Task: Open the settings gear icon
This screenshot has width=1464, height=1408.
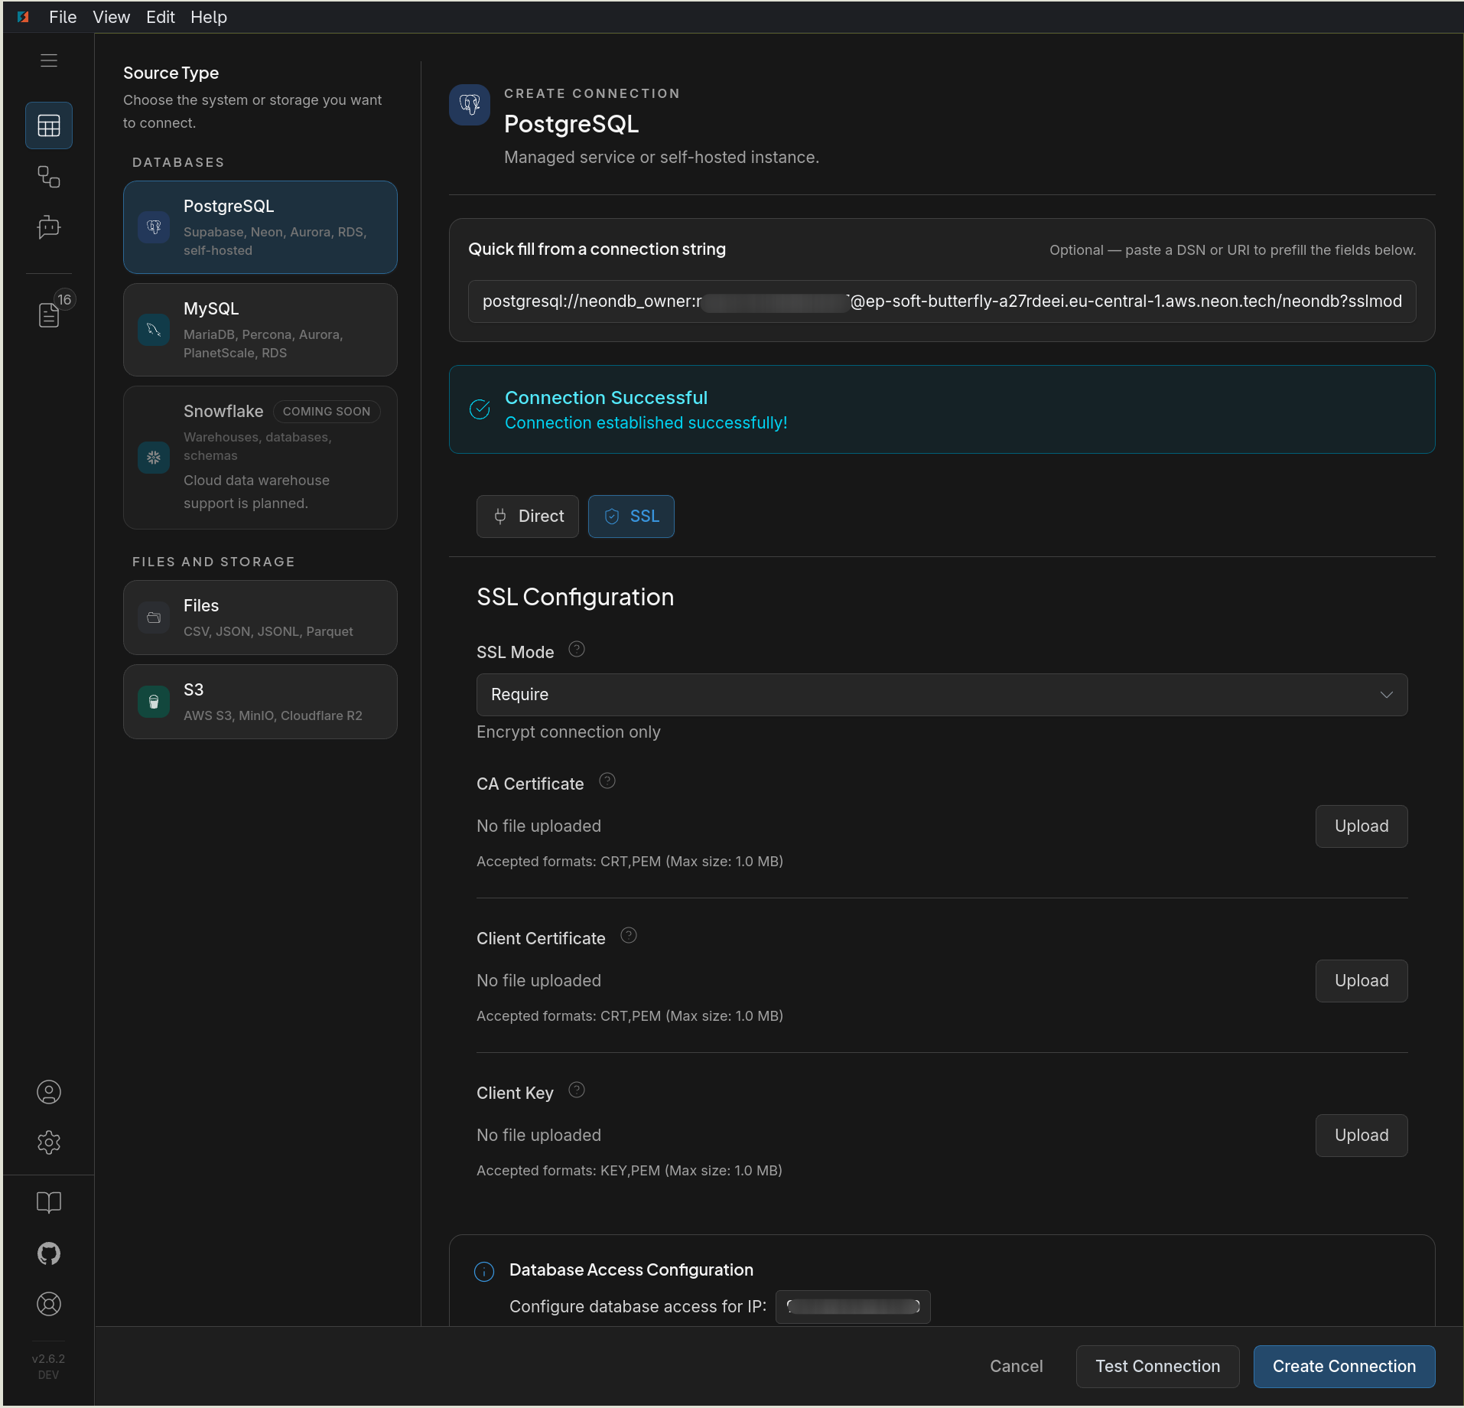Action: 49,1142
